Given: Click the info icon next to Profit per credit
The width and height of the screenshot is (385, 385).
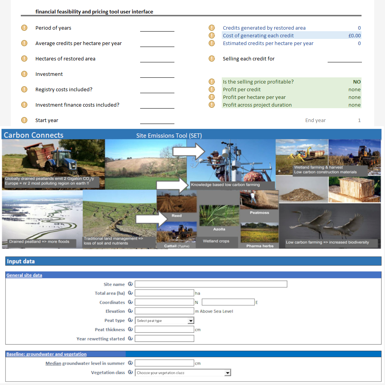Looking at the screenshot, I should pos(212,89).
